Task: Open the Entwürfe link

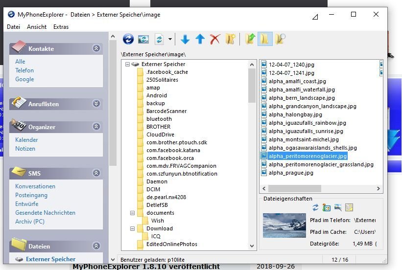Action: point(26,204)
